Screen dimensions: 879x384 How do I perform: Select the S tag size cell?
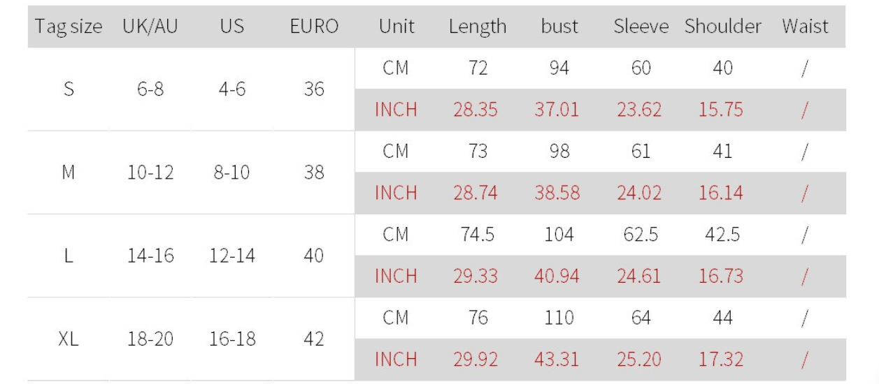click(69, 89)
